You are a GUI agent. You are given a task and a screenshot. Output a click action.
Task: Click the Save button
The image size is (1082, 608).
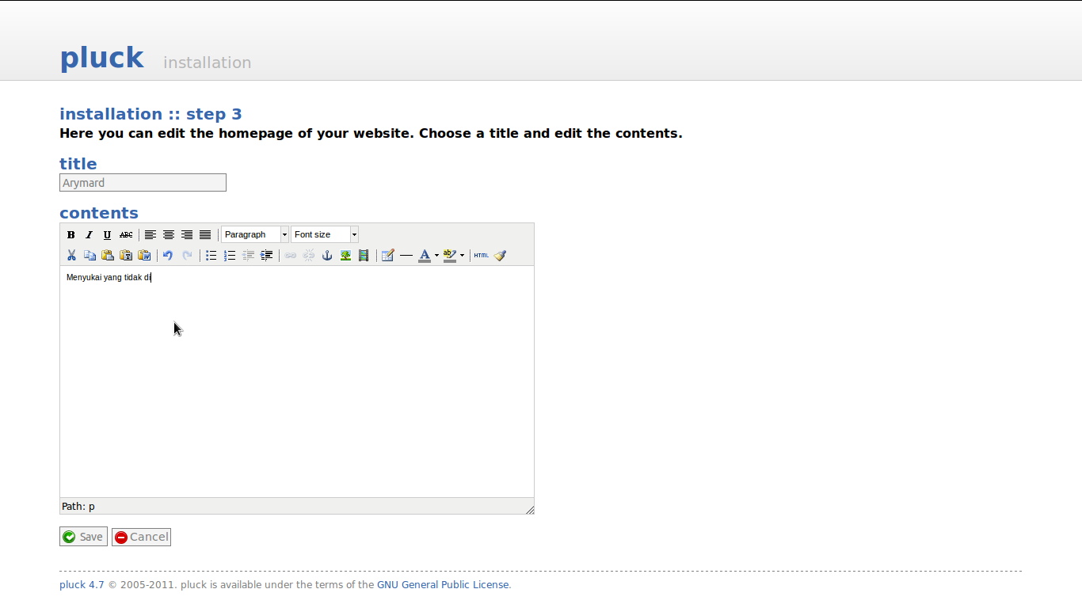[83, 537]
